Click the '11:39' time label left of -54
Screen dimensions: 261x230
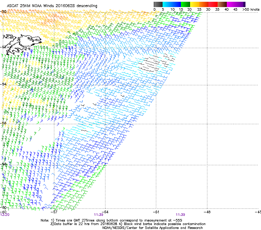(x=98, y=215)
